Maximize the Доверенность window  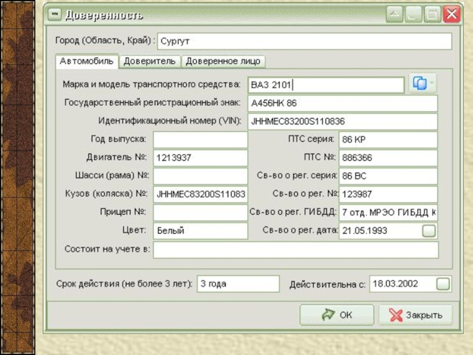pos(432,15)
